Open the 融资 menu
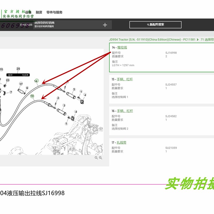The image size is (214, 214). coord(39,12)
